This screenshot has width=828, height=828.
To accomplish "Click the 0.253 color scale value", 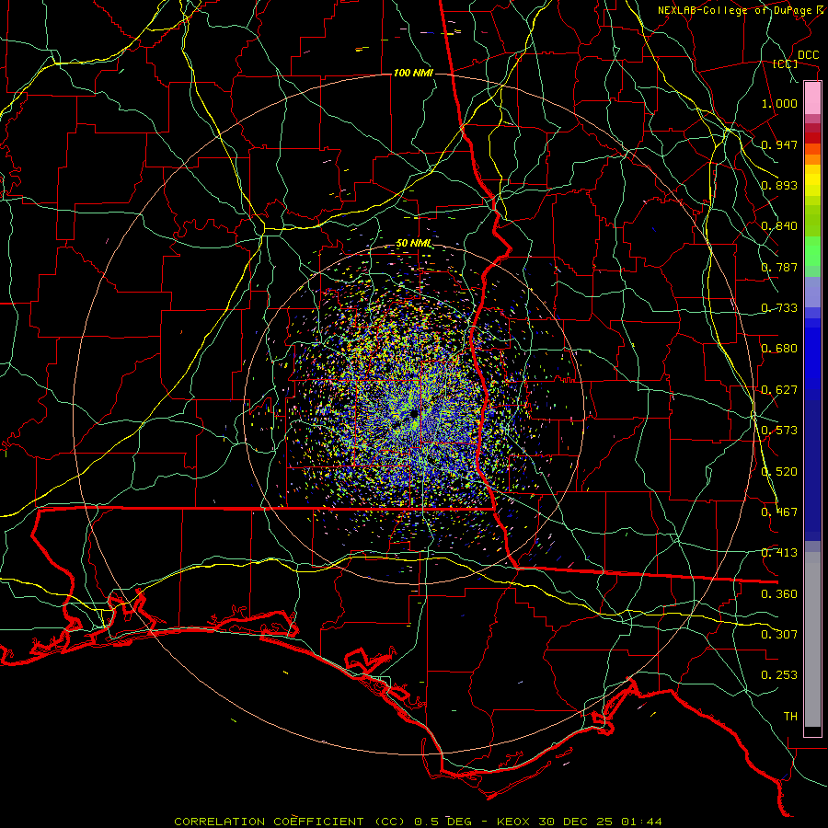I will coord(779,675).
